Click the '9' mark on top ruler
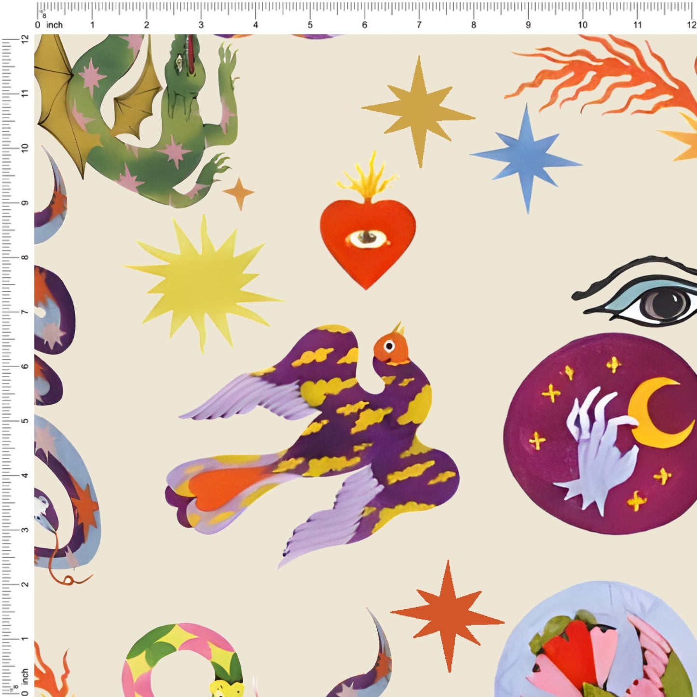This screenshot has height=697, width=697. [528, 25]
